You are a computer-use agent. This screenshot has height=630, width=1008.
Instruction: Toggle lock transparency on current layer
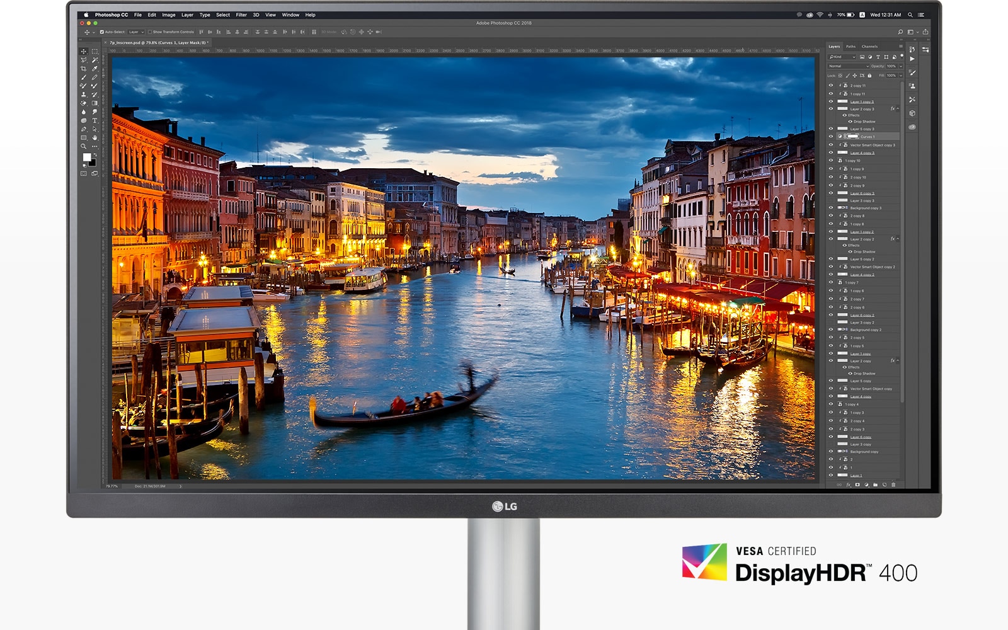tap(840, 76)
